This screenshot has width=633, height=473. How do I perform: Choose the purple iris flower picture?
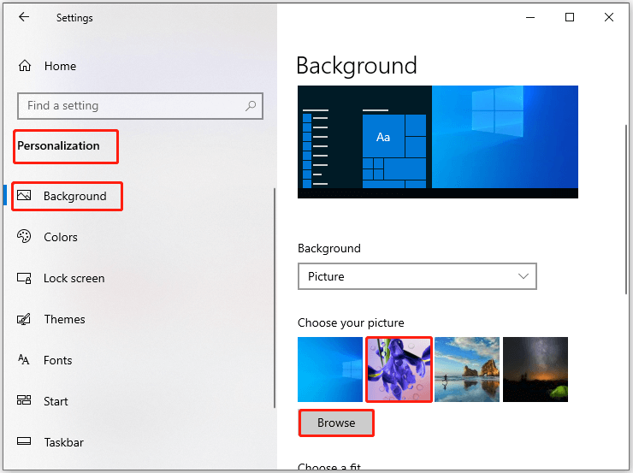click(x=399, y=370)
